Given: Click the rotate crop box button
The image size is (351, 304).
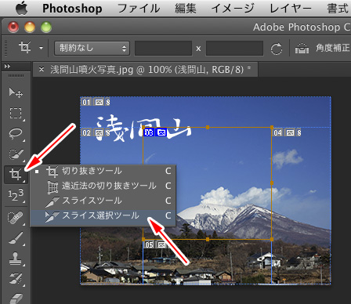Looking at the screenshot, I should tap(277, 49).
